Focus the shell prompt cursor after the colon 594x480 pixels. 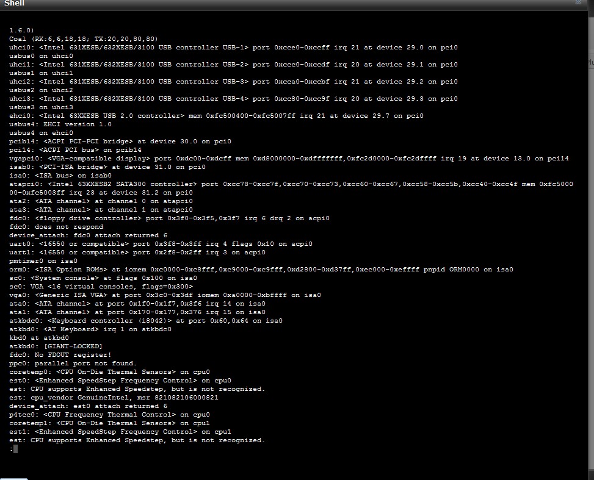tap(15, 449)
